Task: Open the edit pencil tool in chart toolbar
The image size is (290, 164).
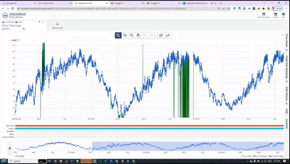Action: (x=161, y=35)
